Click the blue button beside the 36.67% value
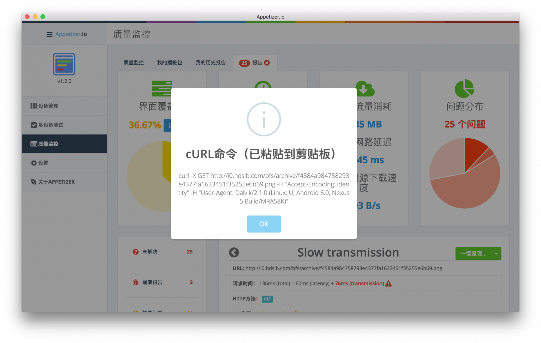 [167, 125]
